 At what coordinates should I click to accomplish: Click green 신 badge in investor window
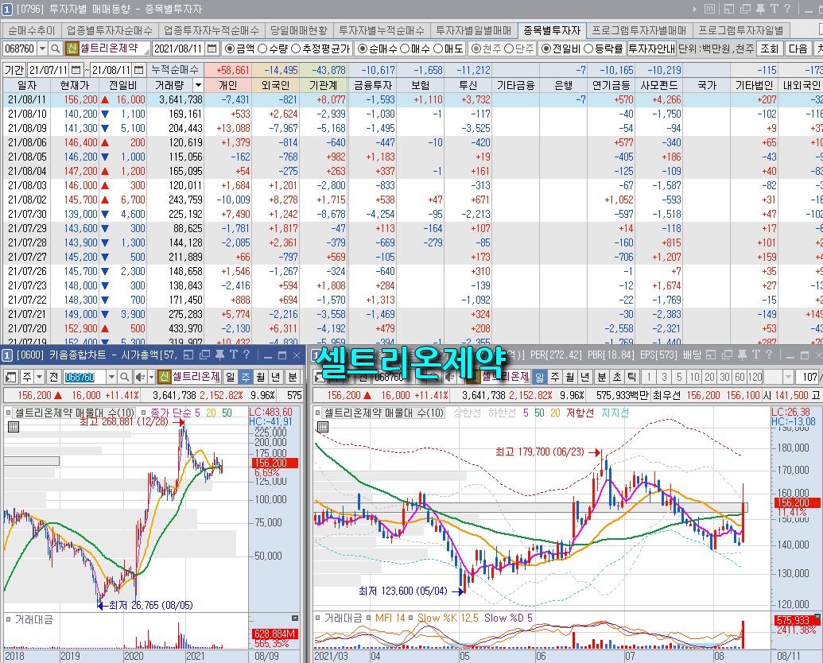tap(72, 48)
